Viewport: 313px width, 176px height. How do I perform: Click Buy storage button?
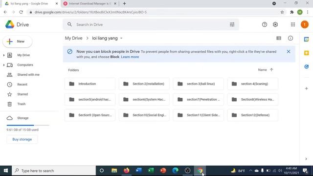22,139
